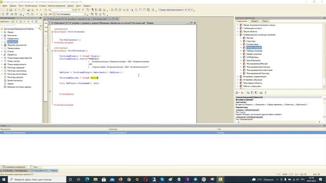Open Microsoft Edge from taskbar
Screen dimensions: 326x183
coord(87,179)
